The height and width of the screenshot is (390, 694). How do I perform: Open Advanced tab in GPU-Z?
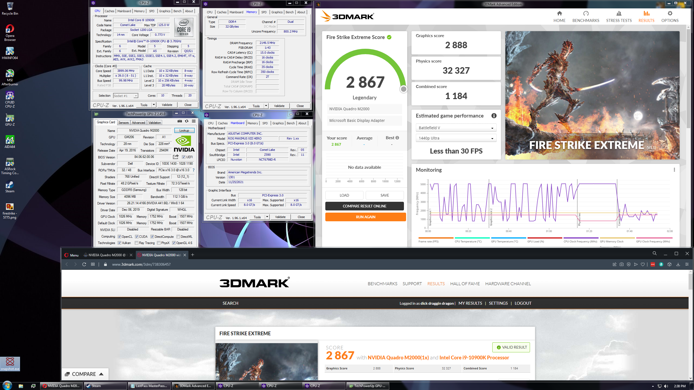pos(139,123)
